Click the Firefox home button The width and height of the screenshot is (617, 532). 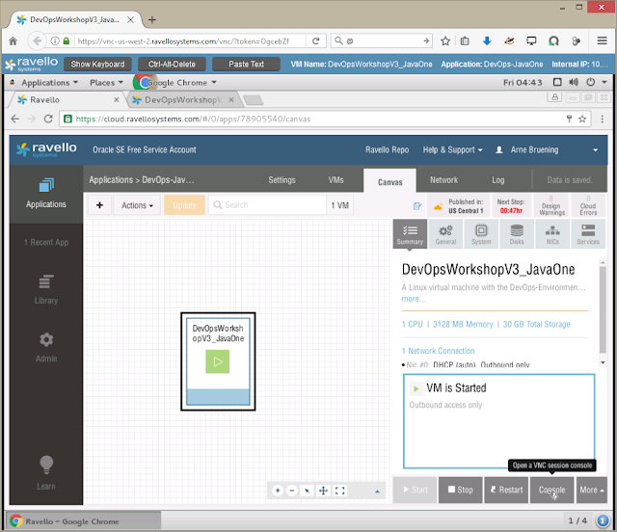[x=13, y=40]
